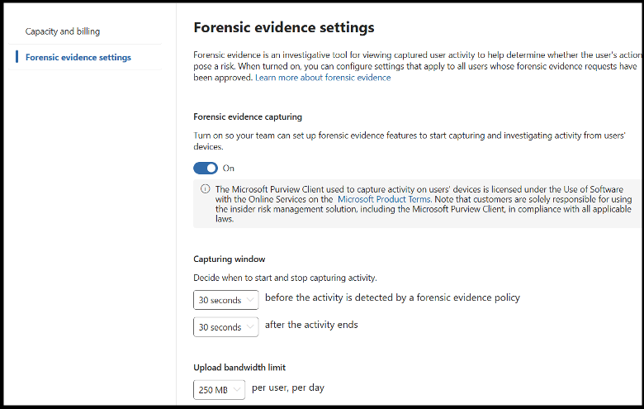Click the Forensic evidence capturing subheading
The image size is (644, 409).
coord(248,117)
